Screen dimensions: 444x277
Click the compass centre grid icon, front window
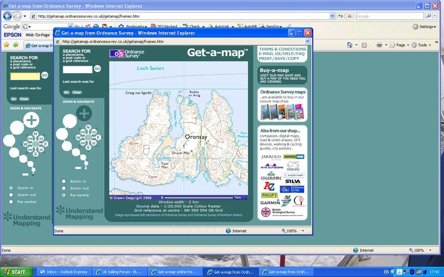[x=88, y=137]
